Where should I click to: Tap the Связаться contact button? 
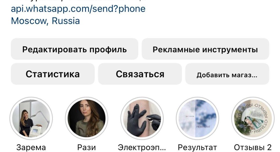(x=140, y=74)
